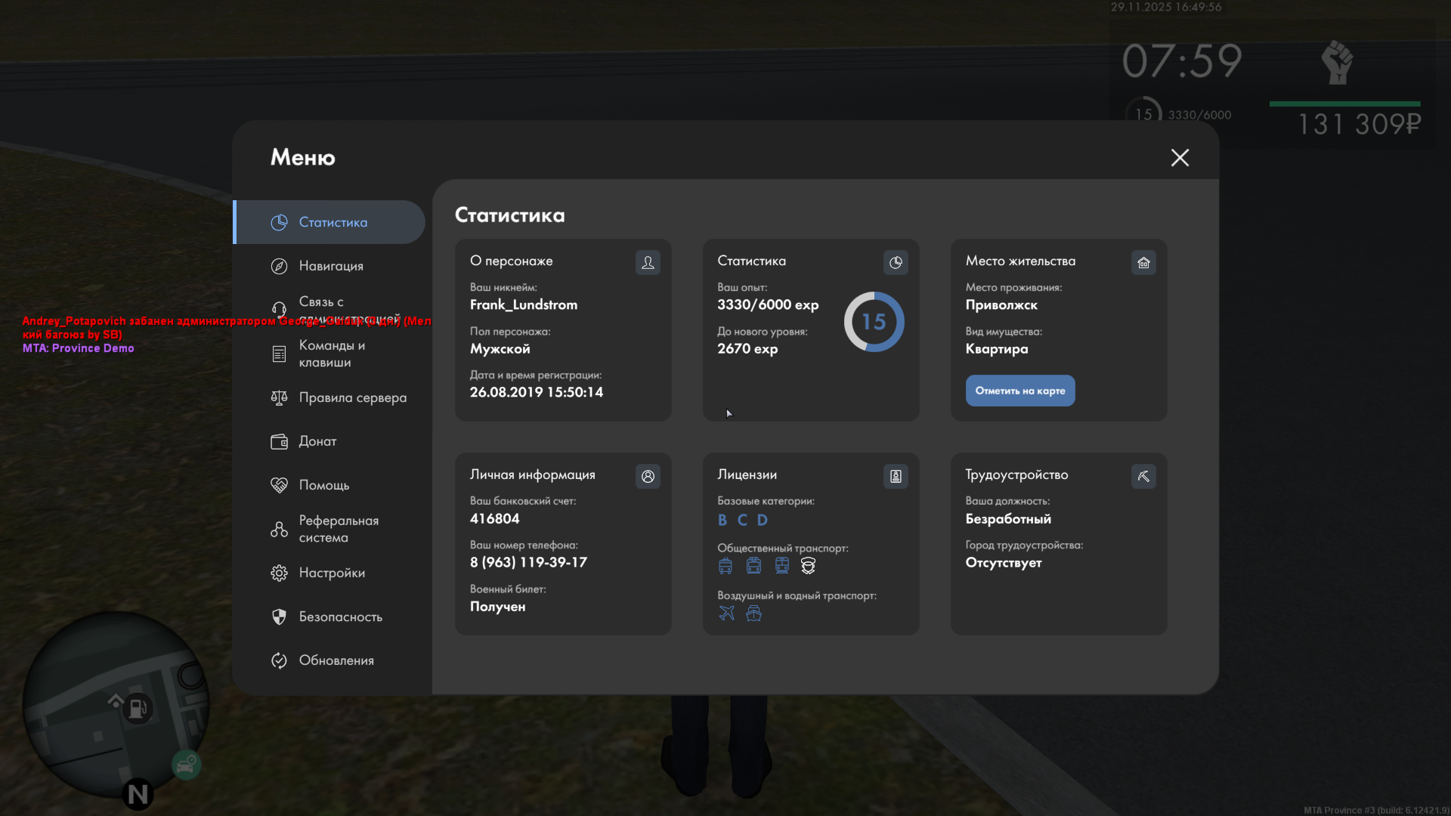
Task: Click the first bus public transport icon
Action: coord(725,565)
